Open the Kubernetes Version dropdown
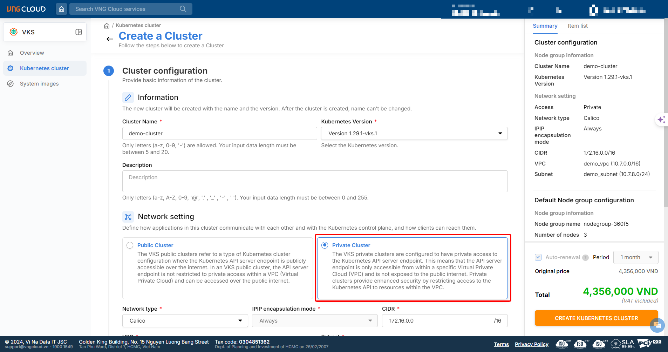Image resolution: width=668 pixels, height=352 pixels. [414, 134]
